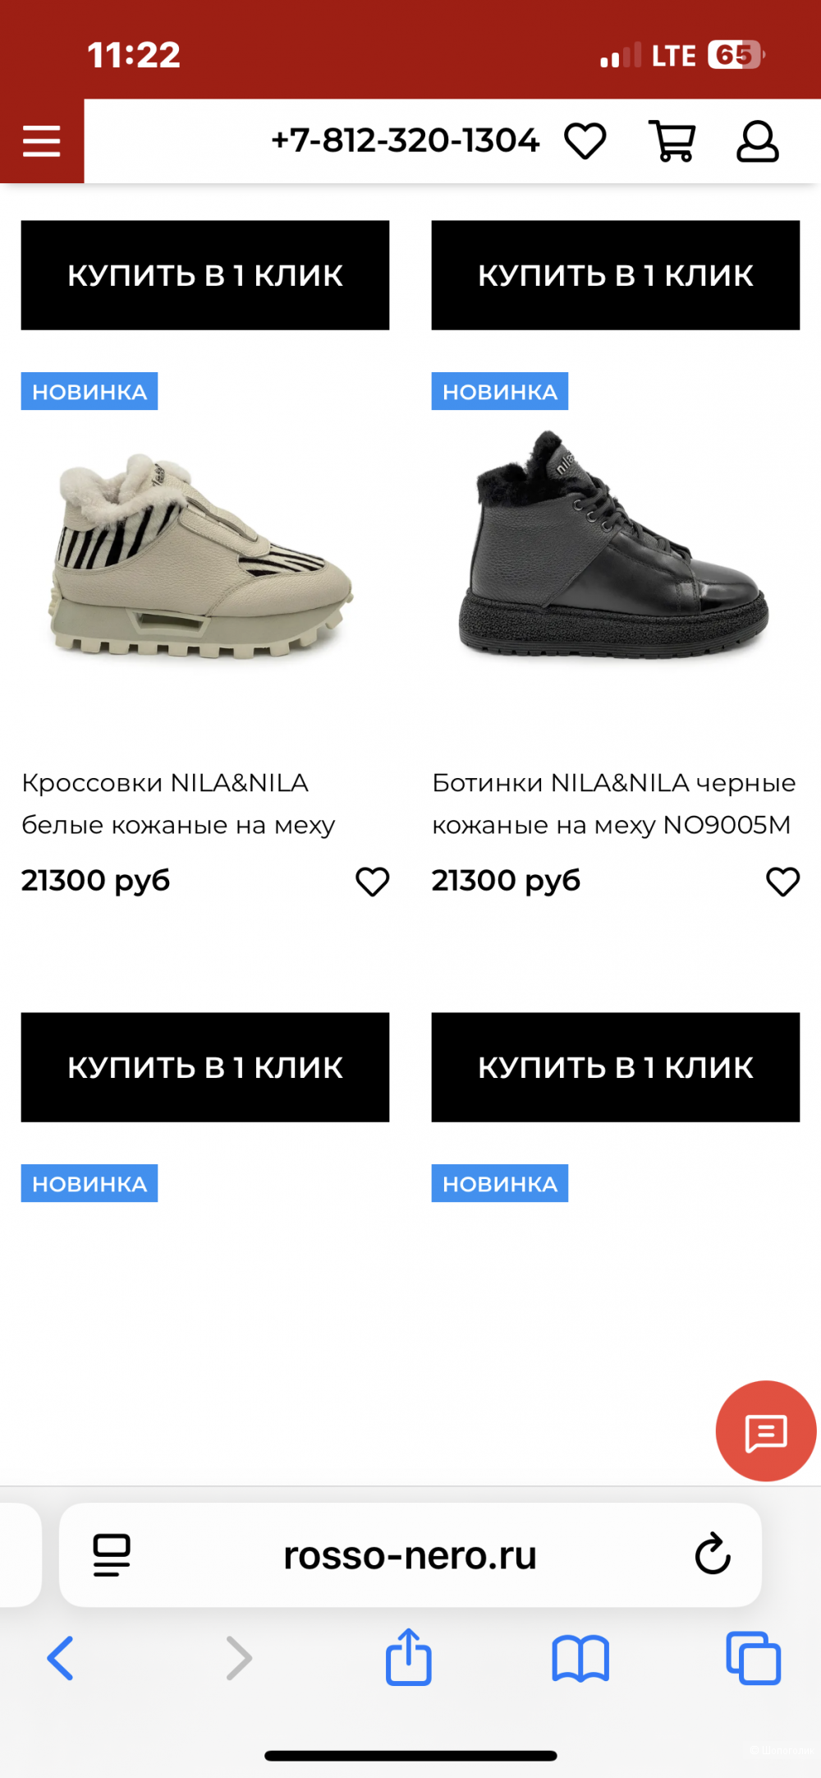Tap the НОВИНКА badge on the black boots
Viewport: 821px width, 1778px height.
[x=499, y=392]
